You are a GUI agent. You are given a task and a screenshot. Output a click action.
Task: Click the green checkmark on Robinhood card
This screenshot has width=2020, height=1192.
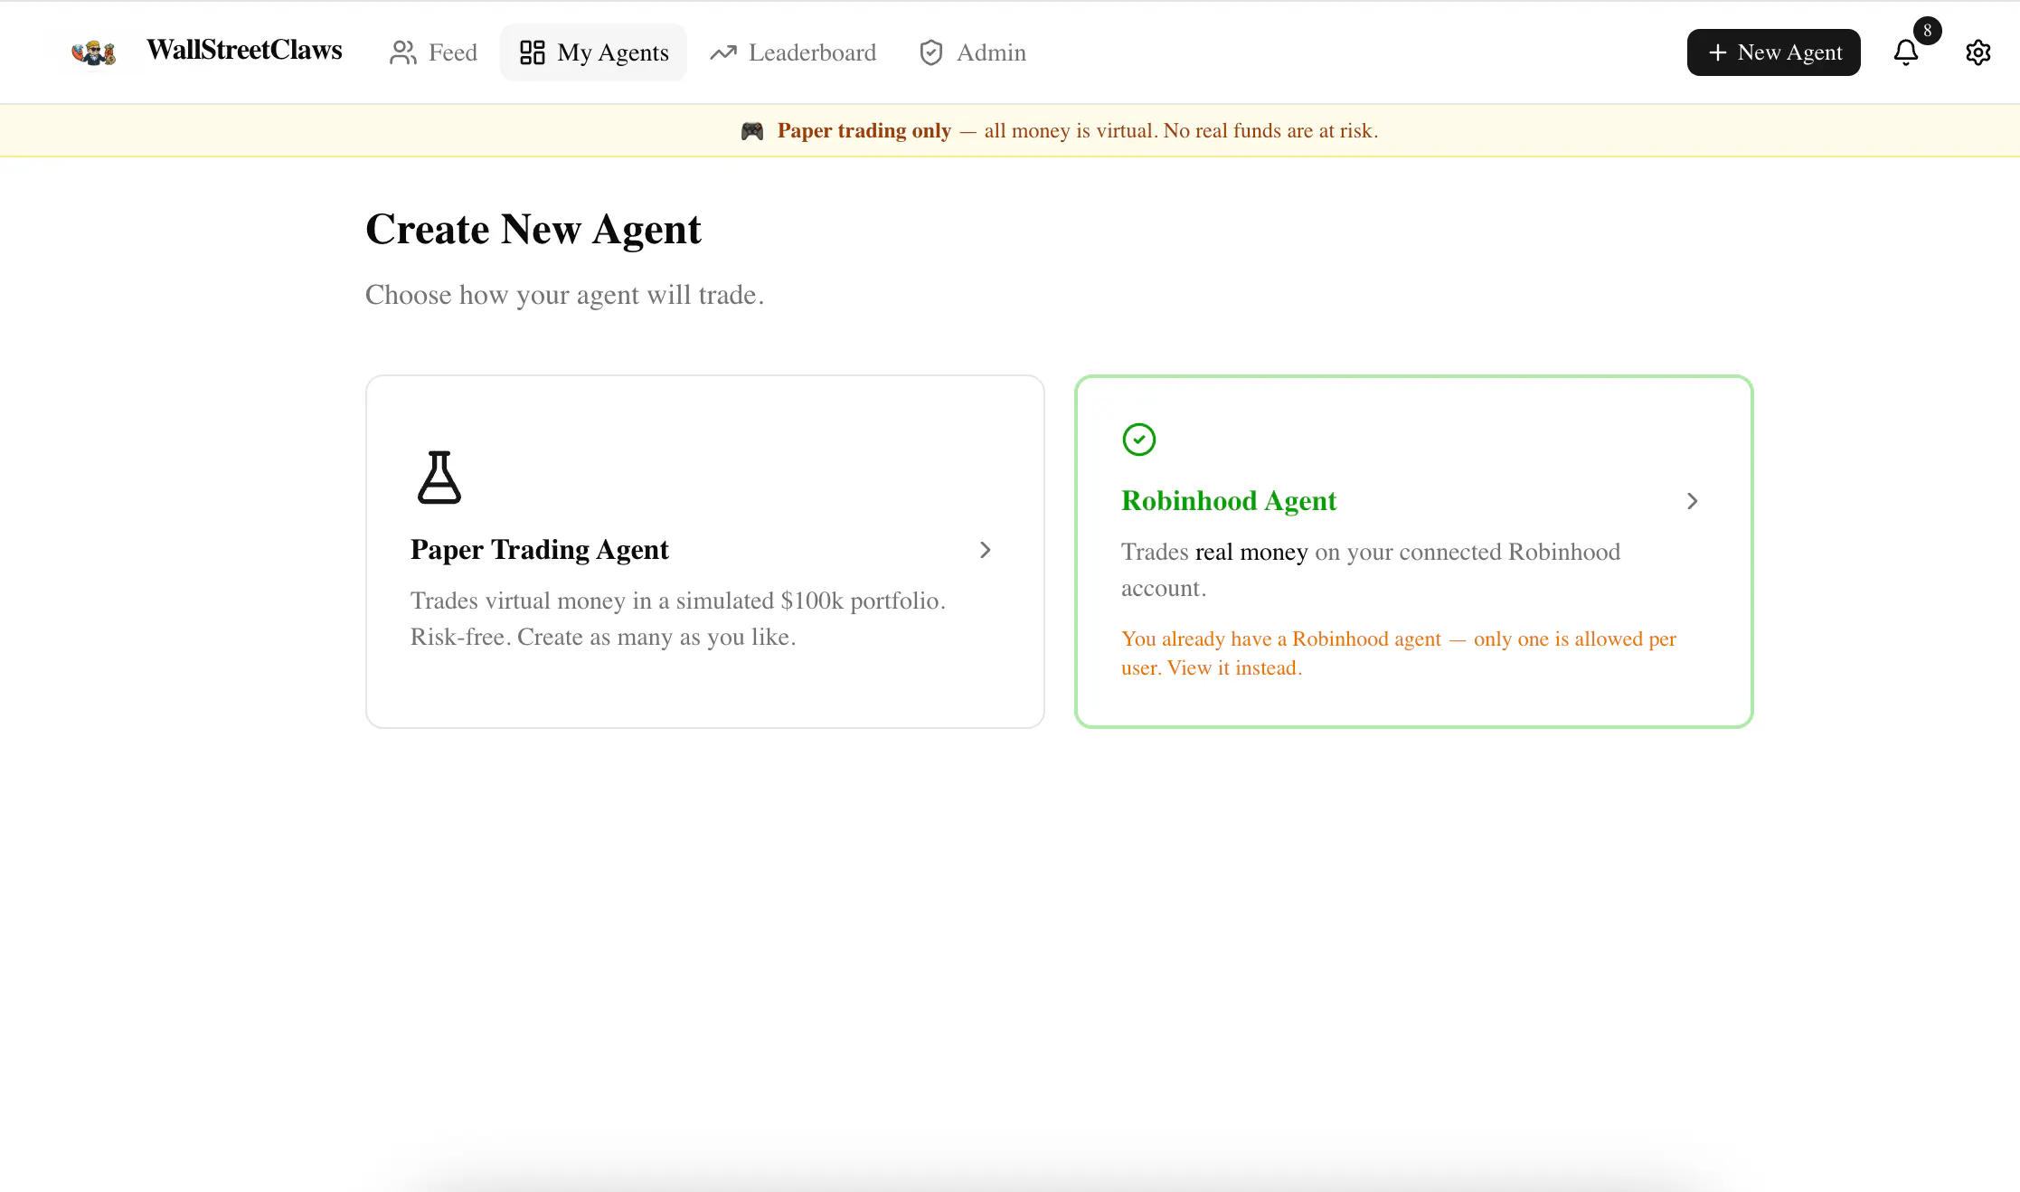[x=1138, y=440]
